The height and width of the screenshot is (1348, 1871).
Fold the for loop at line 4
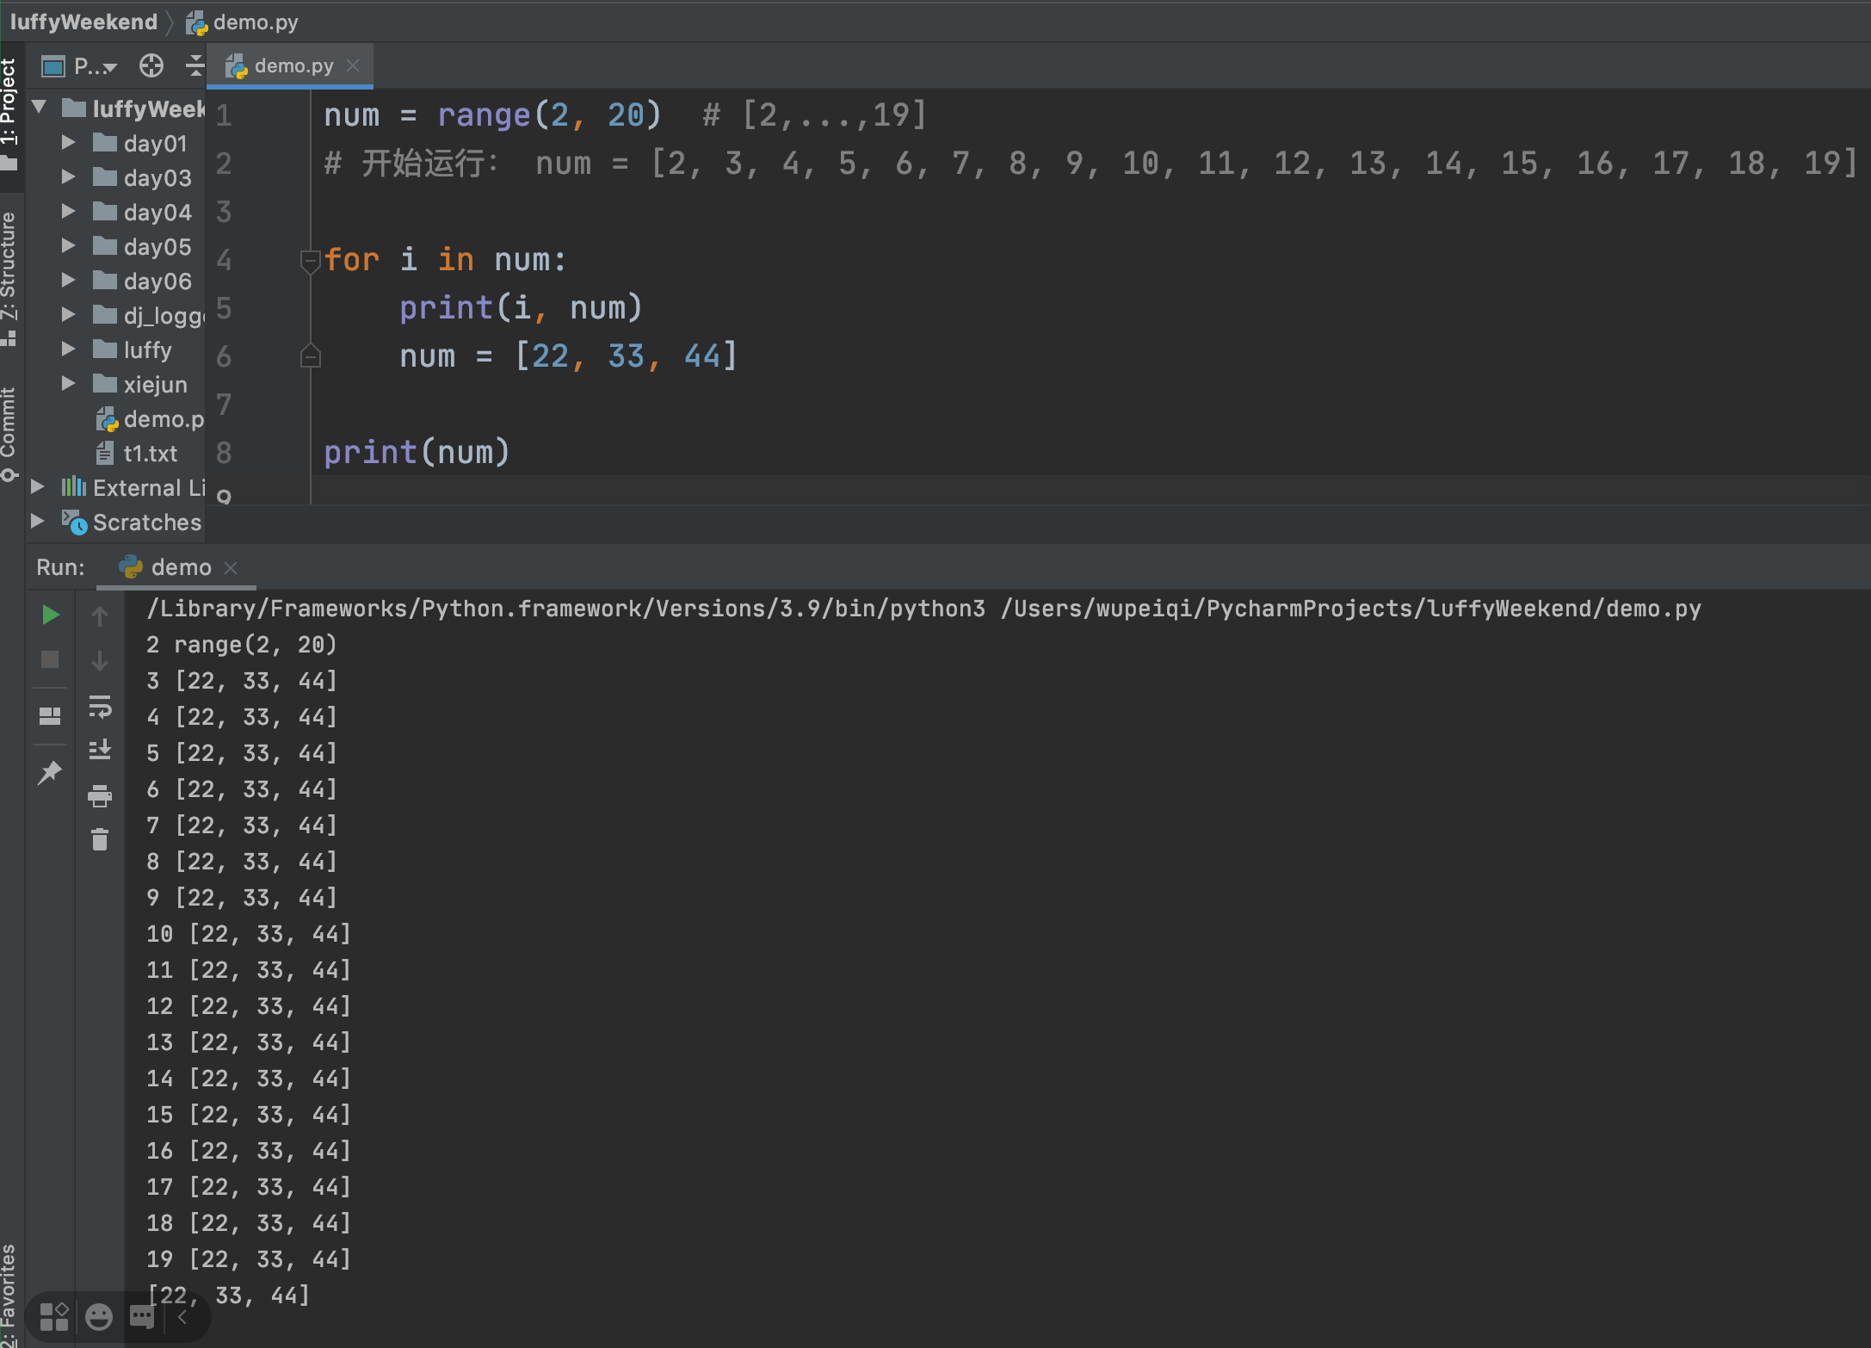point(311,260)
